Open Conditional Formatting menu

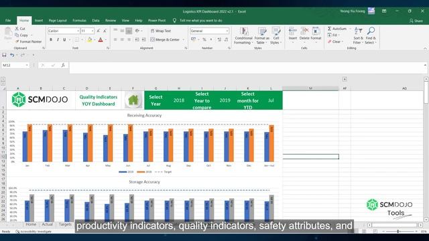click(x=243, y=35)
